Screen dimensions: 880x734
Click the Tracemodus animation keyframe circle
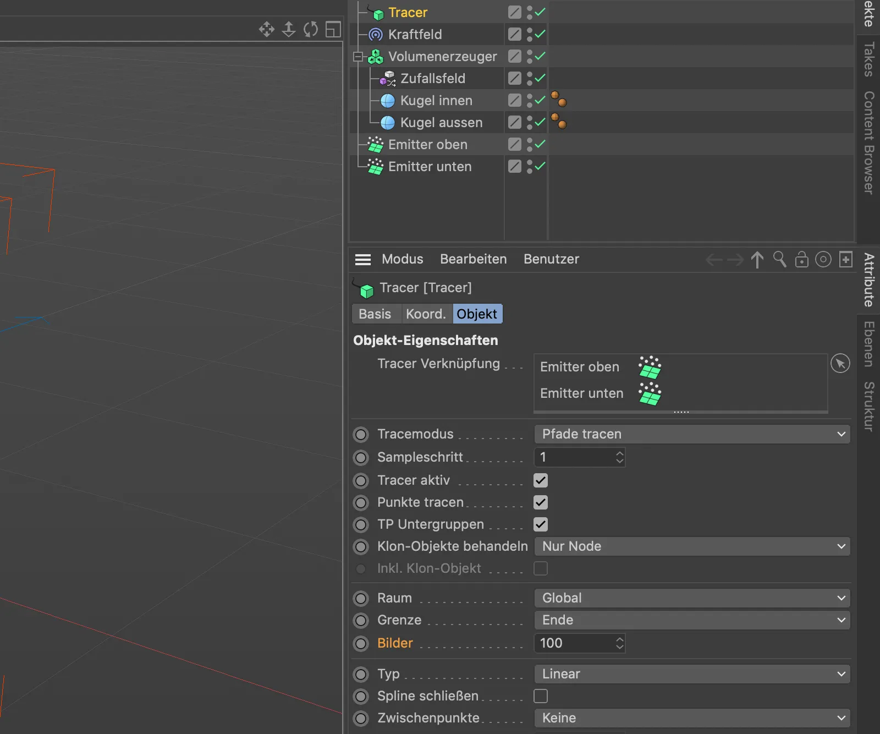(x=361, y=435)
